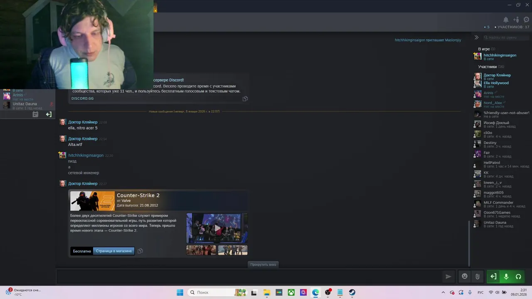Screen dimensions: 532x299
Task: Send the message with the arrow icon
Action: (x=448, y=276)
